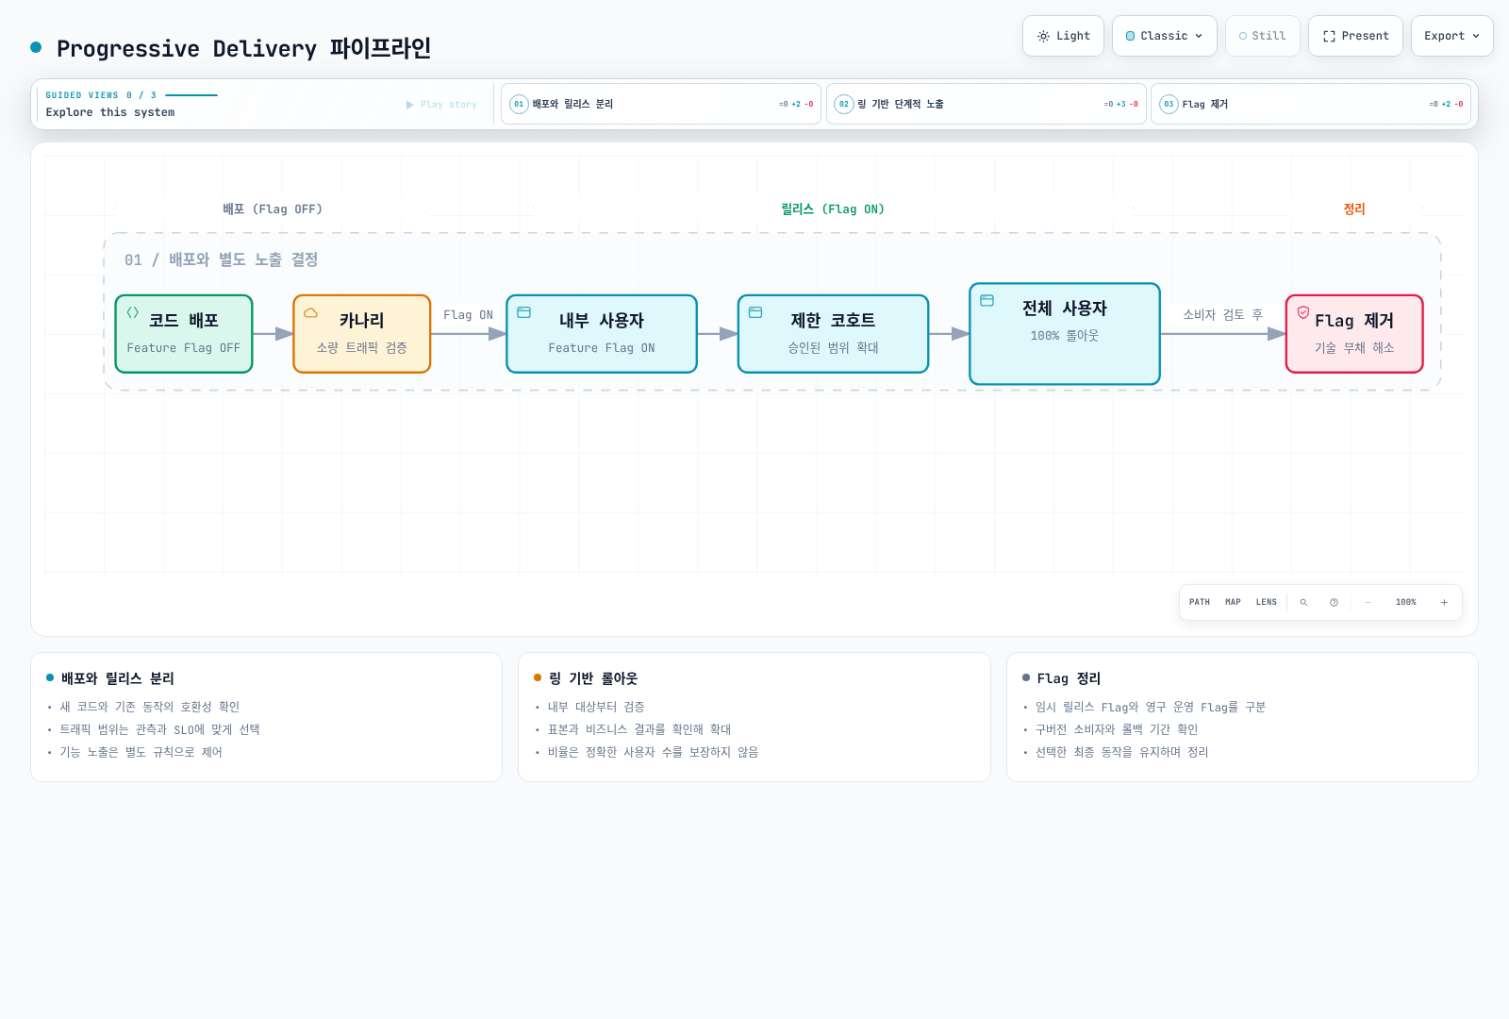This screenshot has width=1509, height=1019.
Task: Click the 배포 (Flag OFF) phase label
Action: pyautogui.click(x=273, y=209)
